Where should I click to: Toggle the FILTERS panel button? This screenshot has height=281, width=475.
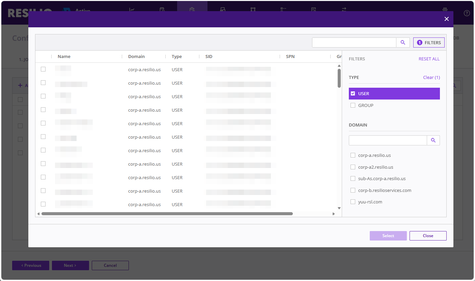click(x=429, y=43)
